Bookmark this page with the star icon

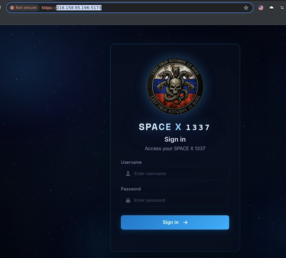point(246,8)
